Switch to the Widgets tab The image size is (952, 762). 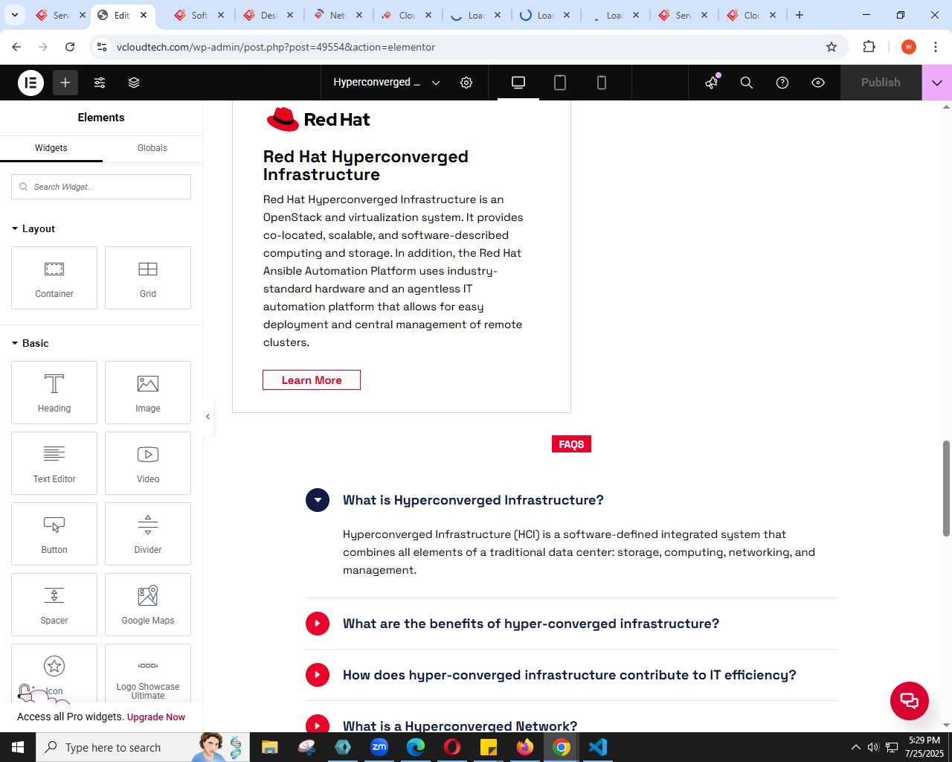tap(51, 148)
